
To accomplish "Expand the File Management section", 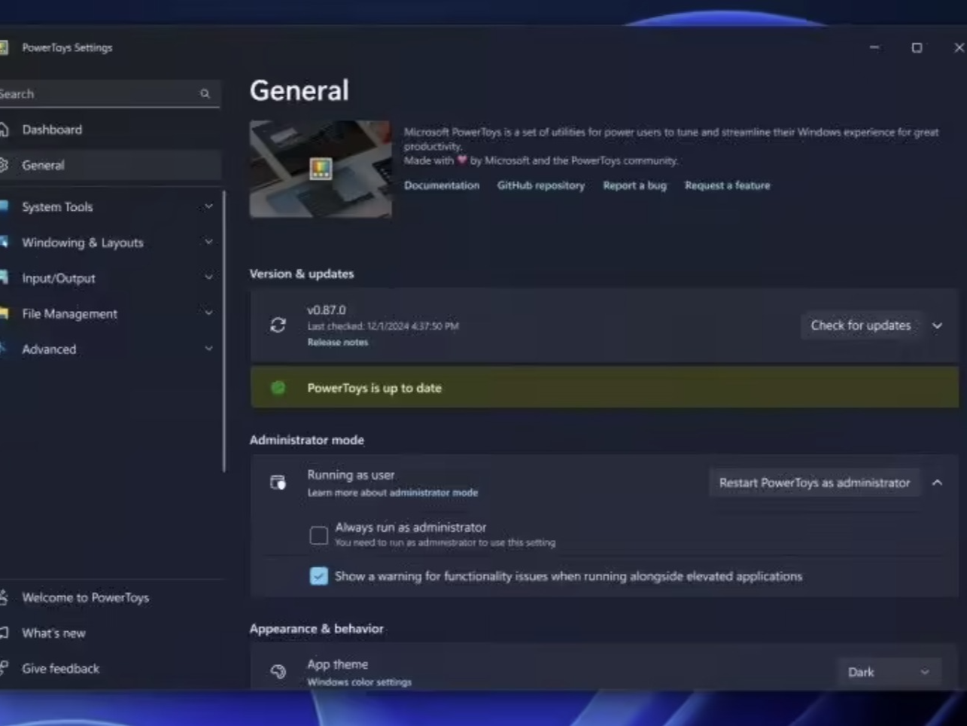I will click(x=208, y=313).
